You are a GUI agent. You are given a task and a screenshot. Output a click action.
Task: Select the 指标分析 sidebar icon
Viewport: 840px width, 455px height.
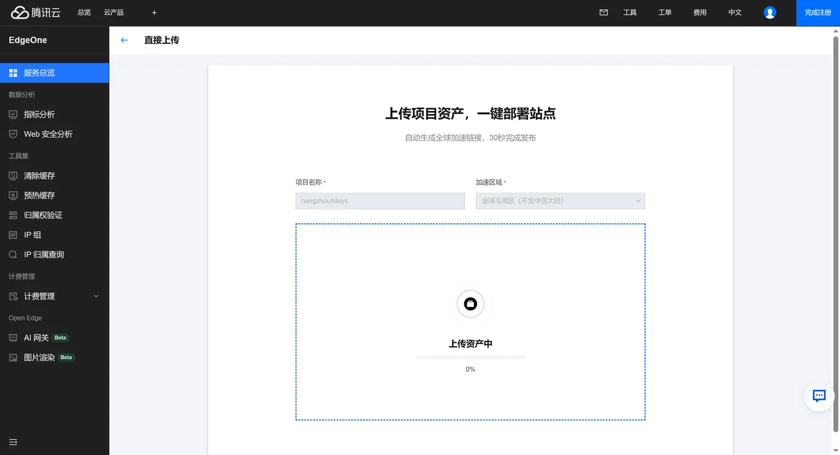[x=13, y=114]
